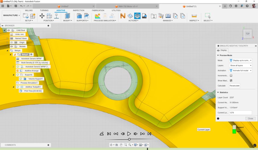Click the ViewCube TOP face
Image resolution: width=258 pixels, height=150 pixels.
tap(247, 34)
